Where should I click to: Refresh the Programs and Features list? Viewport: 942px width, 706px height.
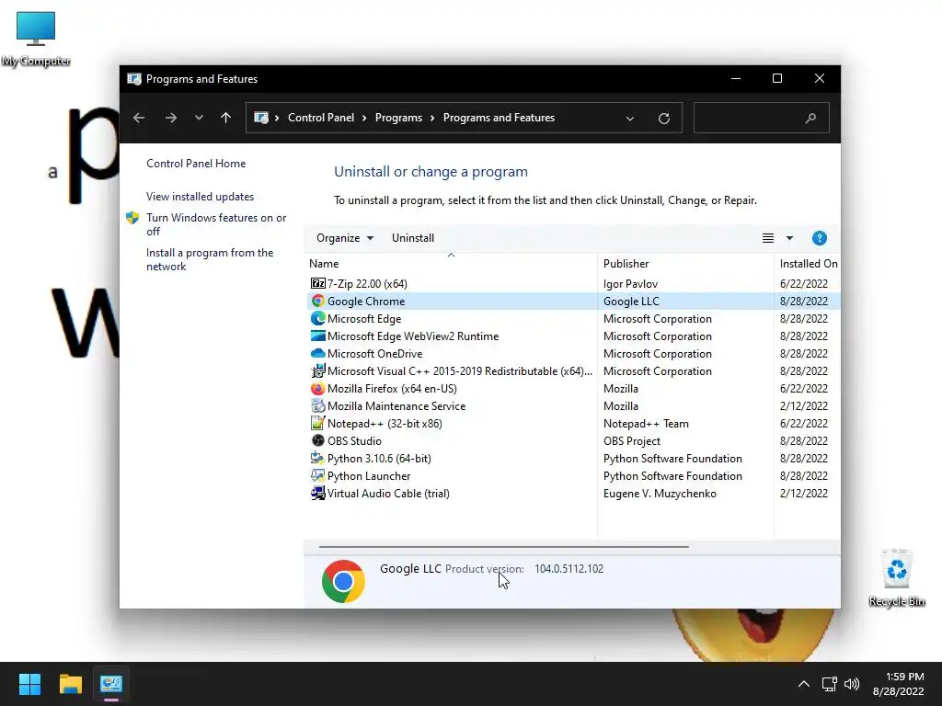(664, 119)
